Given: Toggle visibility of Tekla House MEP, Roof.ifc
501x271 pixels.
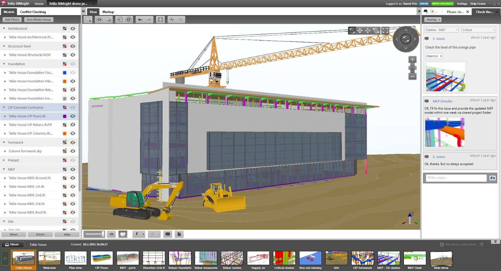Looking at the screenshot, I should coord(73,212).
